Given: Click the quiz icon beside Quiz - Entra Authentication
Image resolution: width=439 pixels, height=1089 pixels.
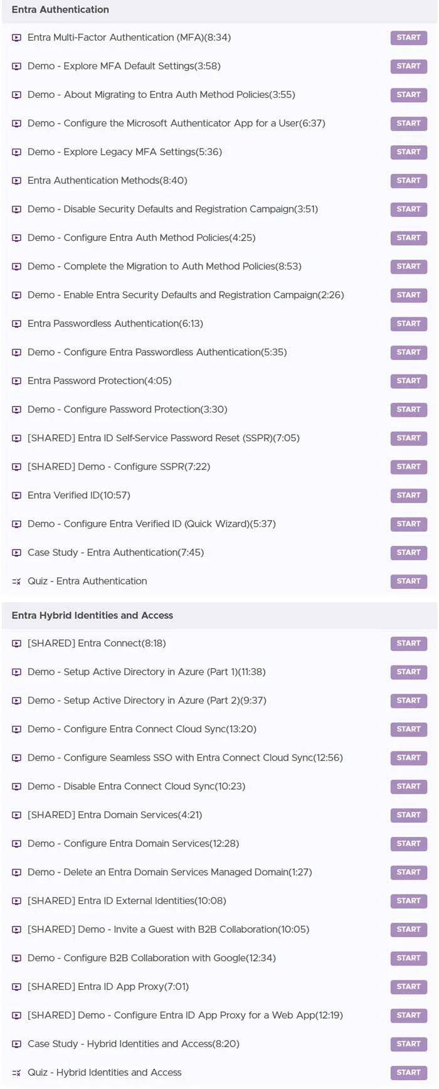Looking at the screenshot, I should [17, 582].
